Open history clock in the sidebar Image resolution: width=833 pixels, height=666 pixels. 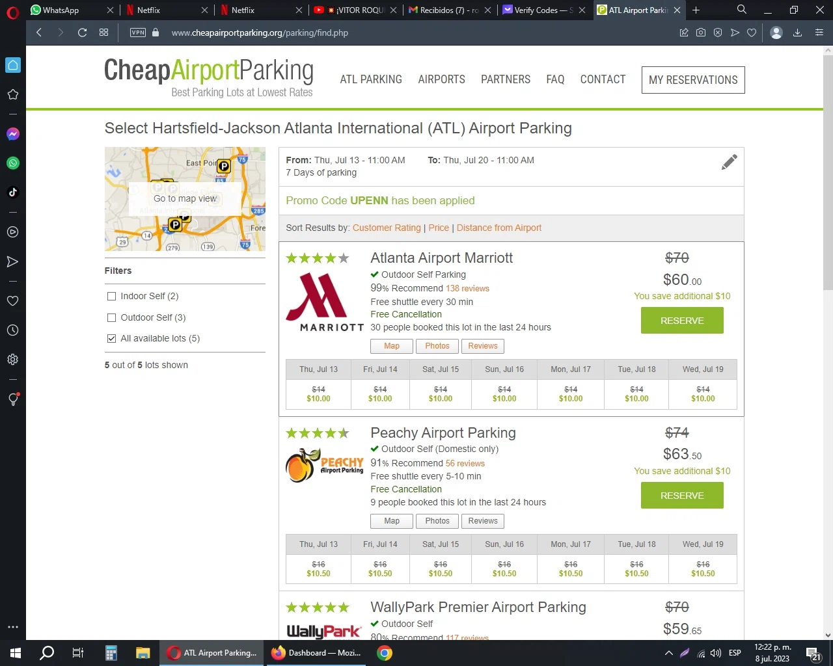[12, 330]
